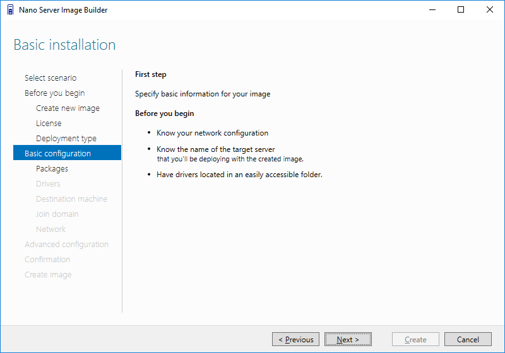The image size is (505, 353).
Task: Click the Nano Server Image Builder title icon
Action: (x=10, y=9)
